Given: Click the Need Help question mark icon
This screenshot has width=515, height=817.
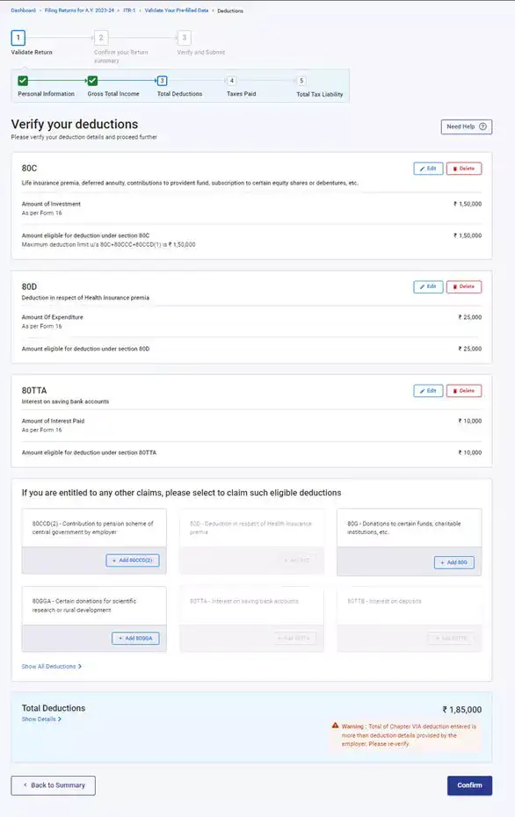Looking at the screenshot, I should [482, 127].
